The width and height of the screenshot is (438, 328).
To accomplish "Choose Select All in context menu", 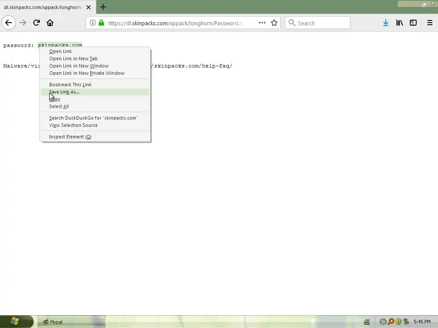I will click(x=95, y=106).
